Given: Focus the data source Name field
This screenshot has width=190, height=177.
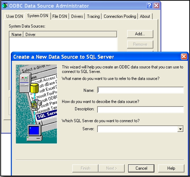Looking at the screenshot, I should pyautogui.click(x=140, y=90).
